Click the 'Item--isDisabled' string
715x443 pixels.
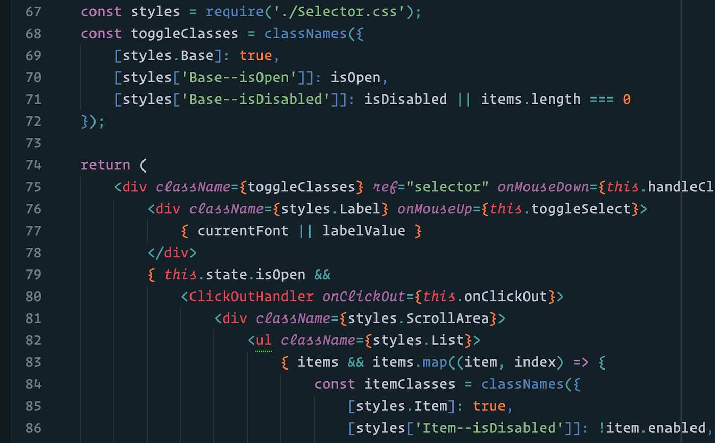[x=489, y=427]
